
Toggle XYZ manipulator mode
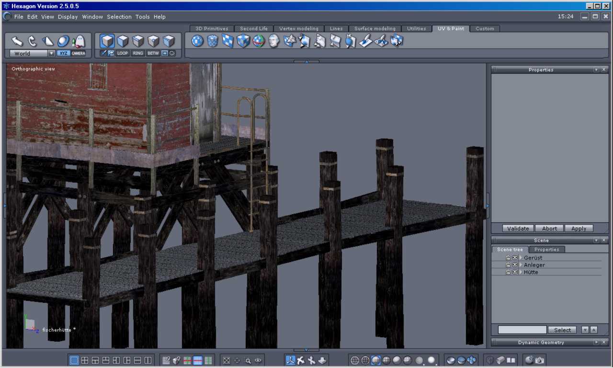point(63,53)
